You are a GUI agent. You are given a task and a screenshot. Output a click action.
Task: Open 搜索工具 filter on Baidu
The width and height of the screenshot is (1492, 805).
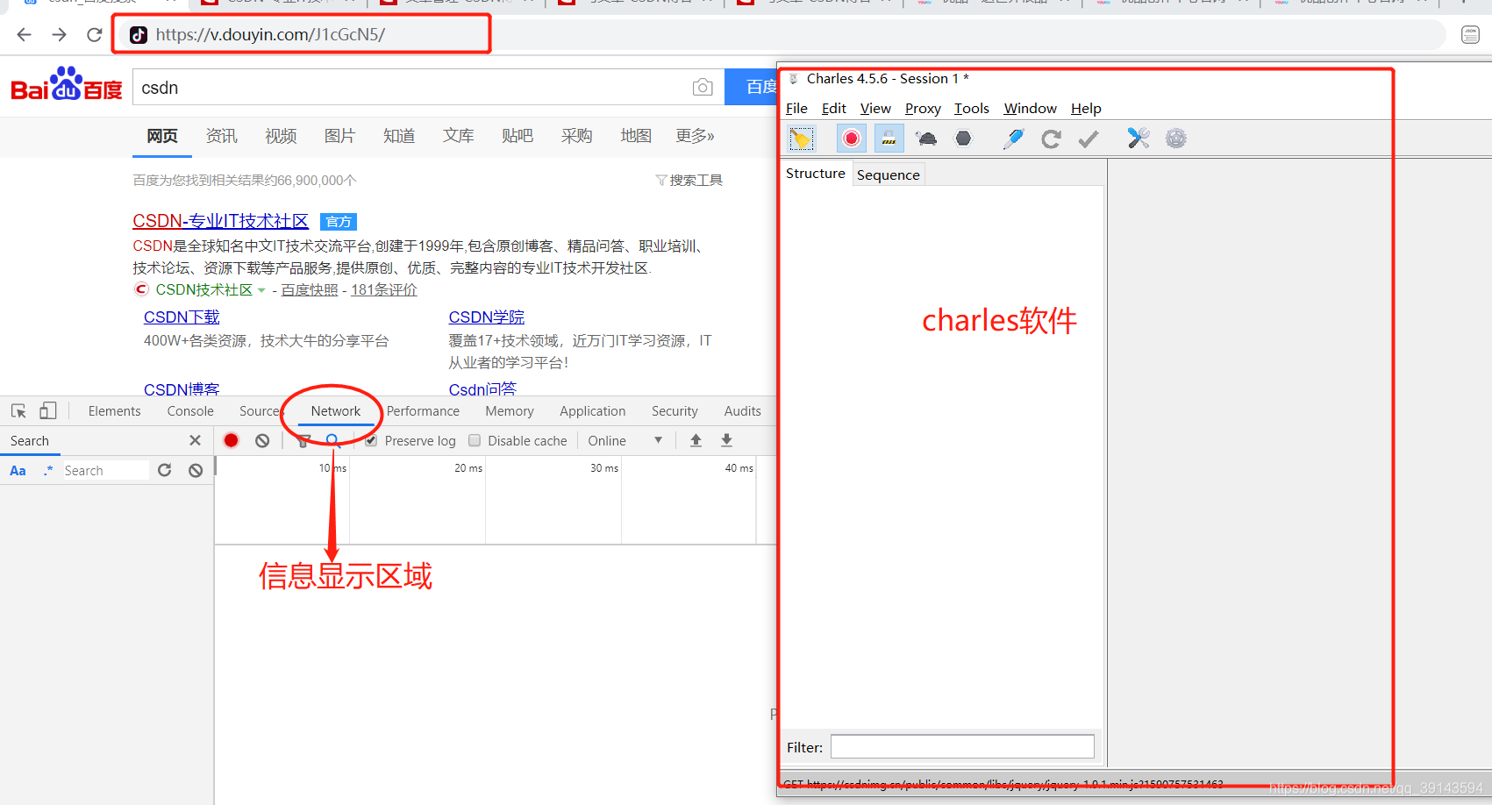(x=689, y=180)
